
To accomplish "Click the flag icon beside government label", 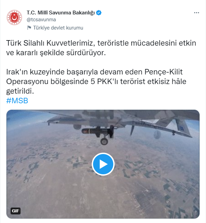I will pos(29,27).
